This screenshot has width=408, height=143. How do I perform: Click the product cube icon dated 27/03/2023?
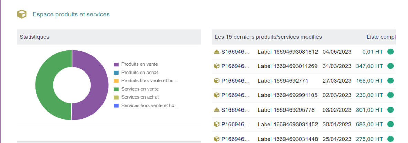tap(216, 81)
